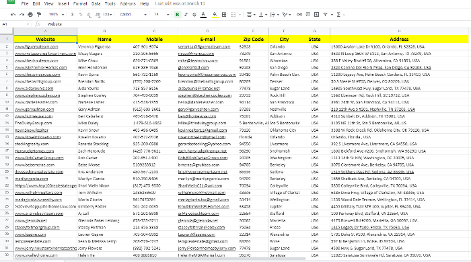Decrease decimal places
The image size is (471, 262).
tap(89, 14)
